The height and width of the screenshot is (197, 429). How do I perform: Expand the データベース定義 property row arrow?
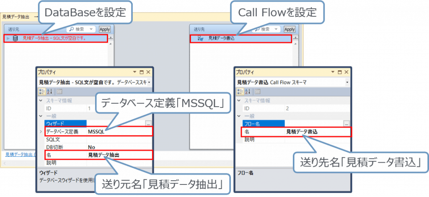point(41,132)
